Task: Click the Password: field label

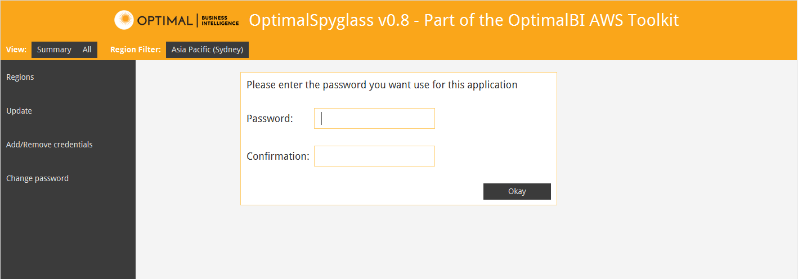Action: point(270,119)
